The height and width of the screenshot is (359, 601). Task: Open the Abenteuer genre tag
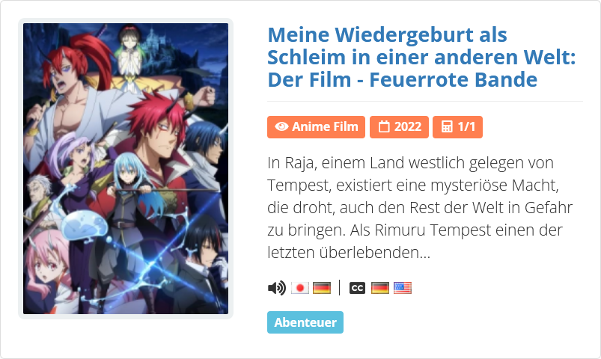pyautogui.click(x=305, y=322)
